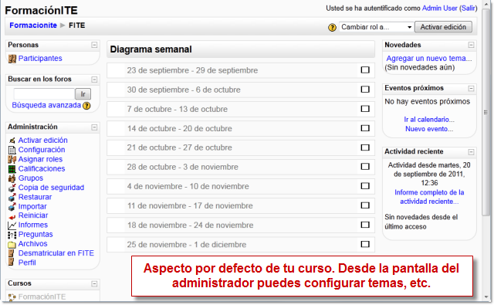Show only week 14 de octubre - 20 de octubre
494x305 pixels.
tap(365, 128)
